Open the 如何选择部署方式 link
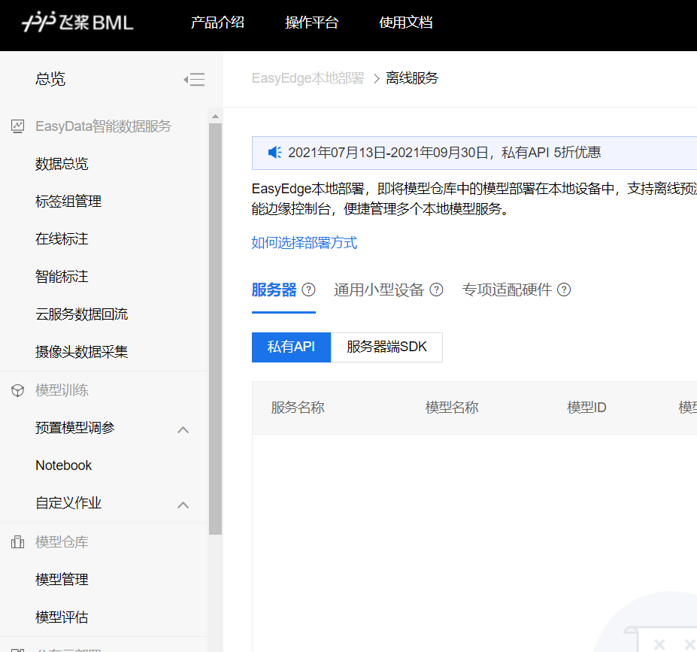697x652 pixels. pos(304,244)
